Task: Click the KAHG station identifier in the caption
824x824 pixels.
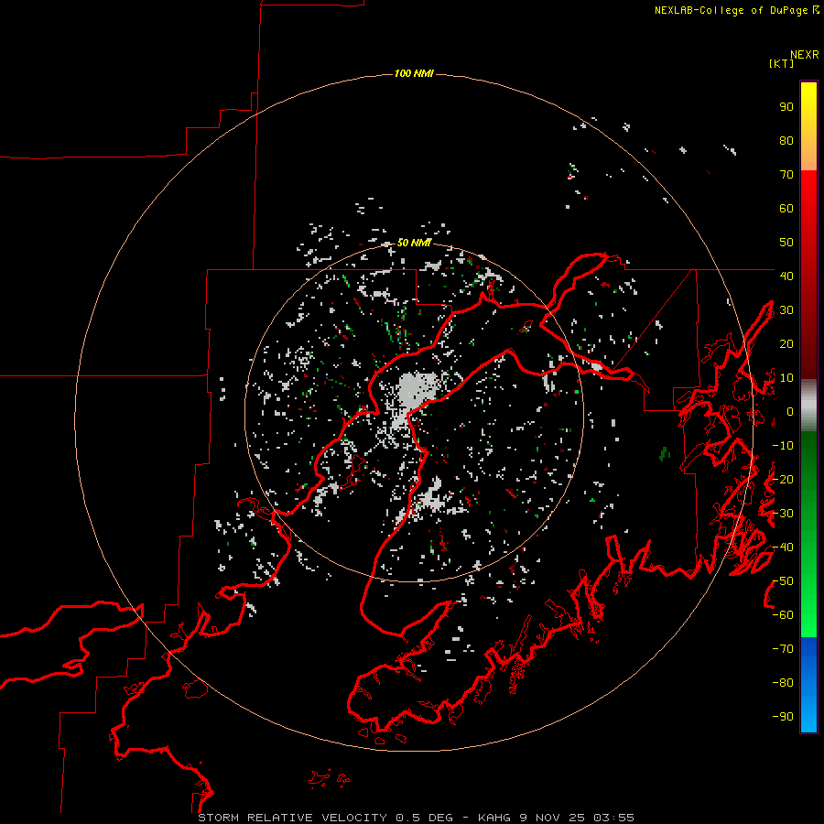Action: 495,818
